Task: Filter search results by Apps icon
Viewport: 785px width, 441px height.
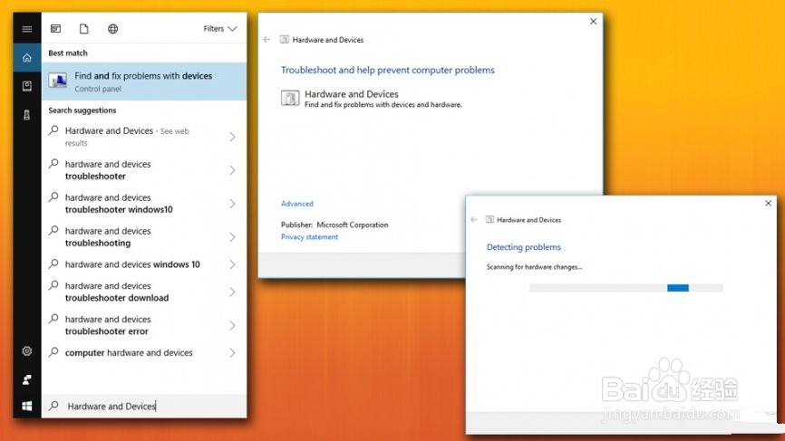Action: 55,29
